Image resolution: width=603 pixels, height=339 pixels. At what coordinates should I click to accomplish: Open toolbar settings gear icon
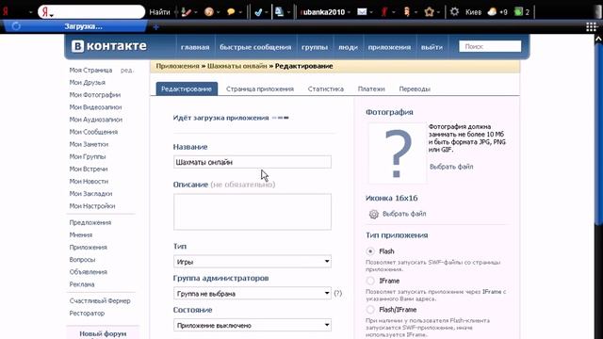(454, 11)
